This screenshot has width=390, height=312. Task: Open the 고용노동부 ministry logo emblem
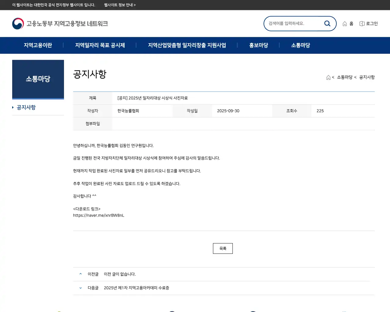pos(18,23)
